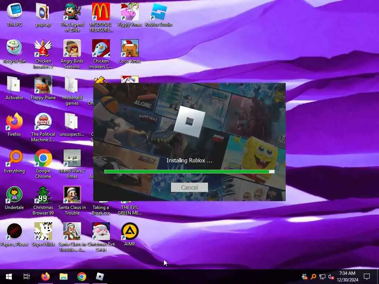Select Santa Claus in Trouble Again icon
Viewport: 379px width, 284px height.
point(72,238)
